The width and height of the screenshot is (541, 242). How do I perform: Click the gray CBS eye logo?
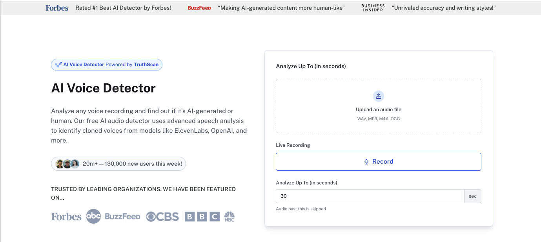pos(162,217)
